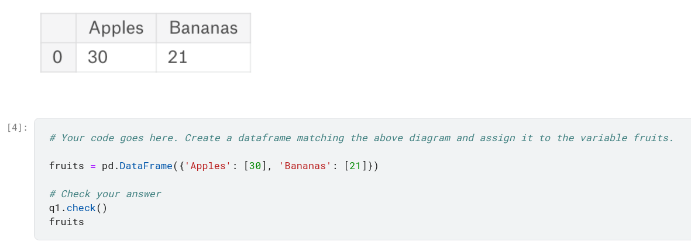
Task: Place cursor in the 'Your code goes here' comment
Action: pos(361,138)
